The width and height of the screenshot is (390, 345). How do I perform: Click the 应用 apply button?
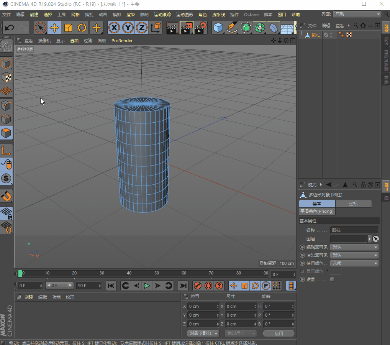pos(279,333)
